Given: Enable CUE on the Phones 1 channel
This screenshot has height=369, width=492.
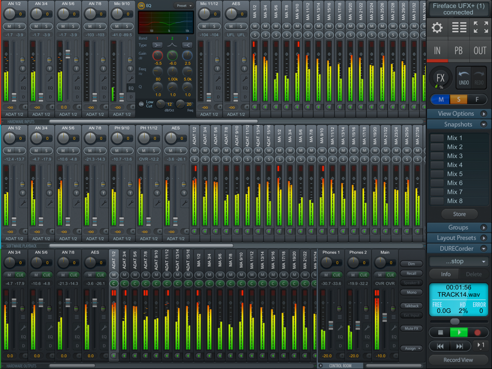Looking at the screenshot, I should click(336, 275).
